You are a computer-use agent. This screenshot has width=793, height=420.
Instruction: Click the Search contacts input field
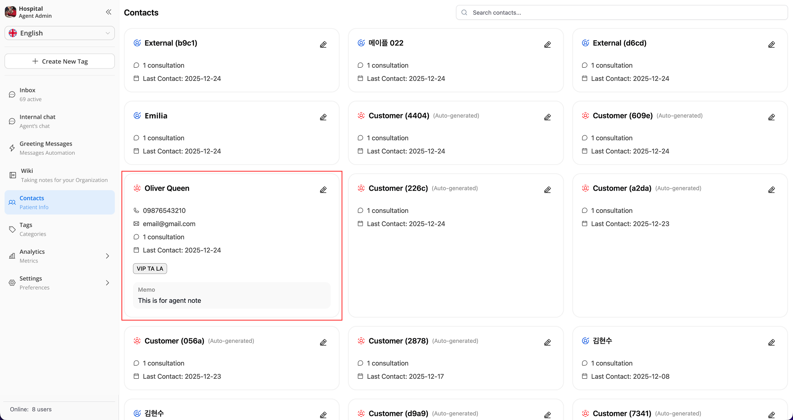(622, 12)
